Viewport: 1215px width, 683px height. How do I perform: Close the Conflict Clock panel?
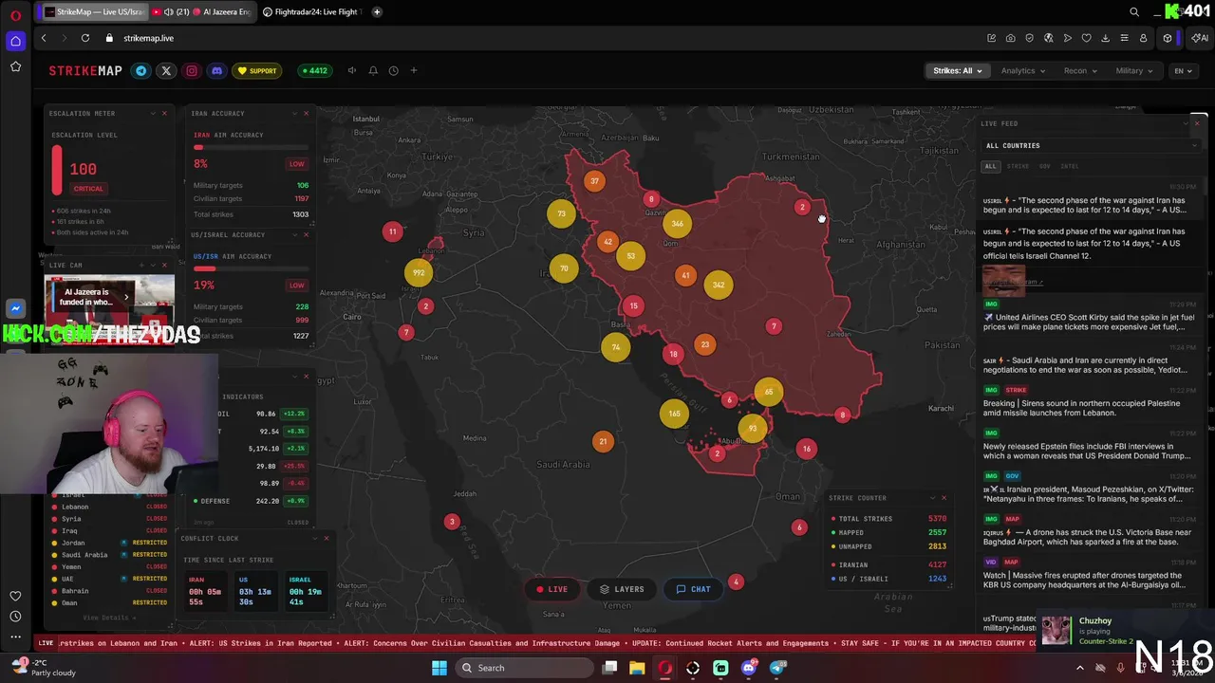pos(327,539)
